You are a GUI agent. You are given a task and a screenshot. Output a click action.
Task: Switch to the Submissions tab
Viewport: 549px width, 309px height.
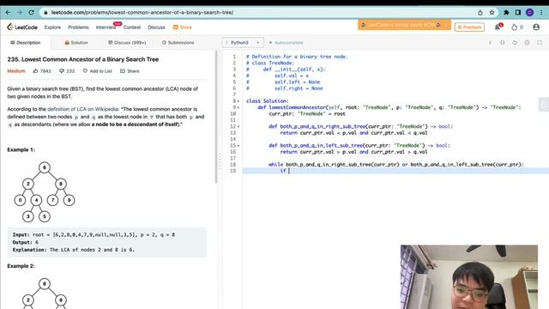click(178, 42)
